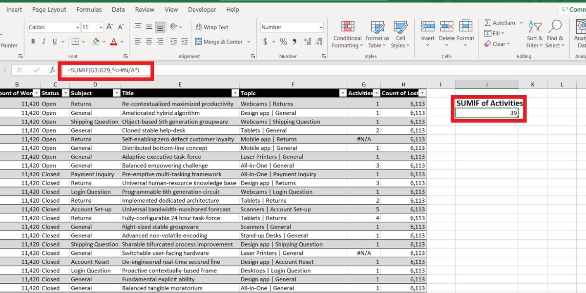Screen dimensions: 586x293
Task: Open the Developer menu tab
Action: point(202,9)
